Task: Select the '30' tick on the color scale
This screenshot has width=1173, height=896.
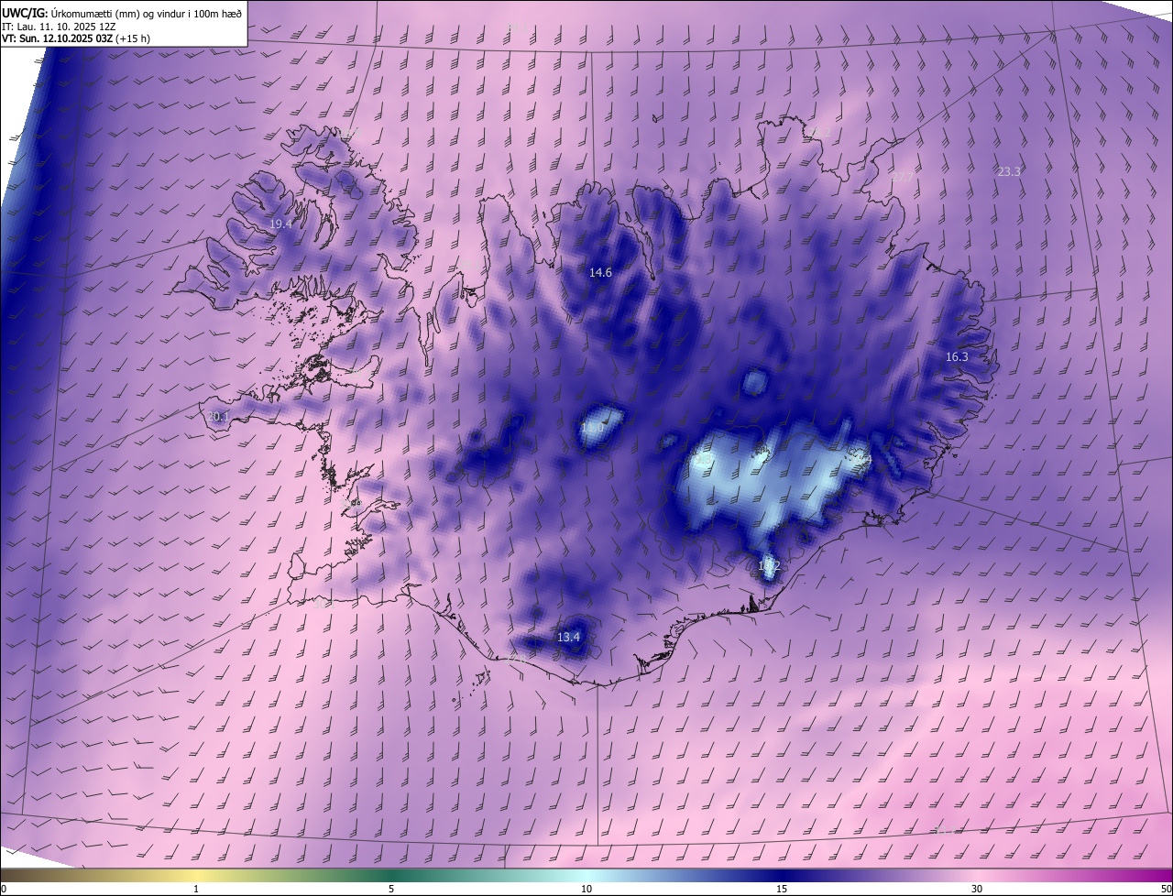Action: [x=977, y=889]
